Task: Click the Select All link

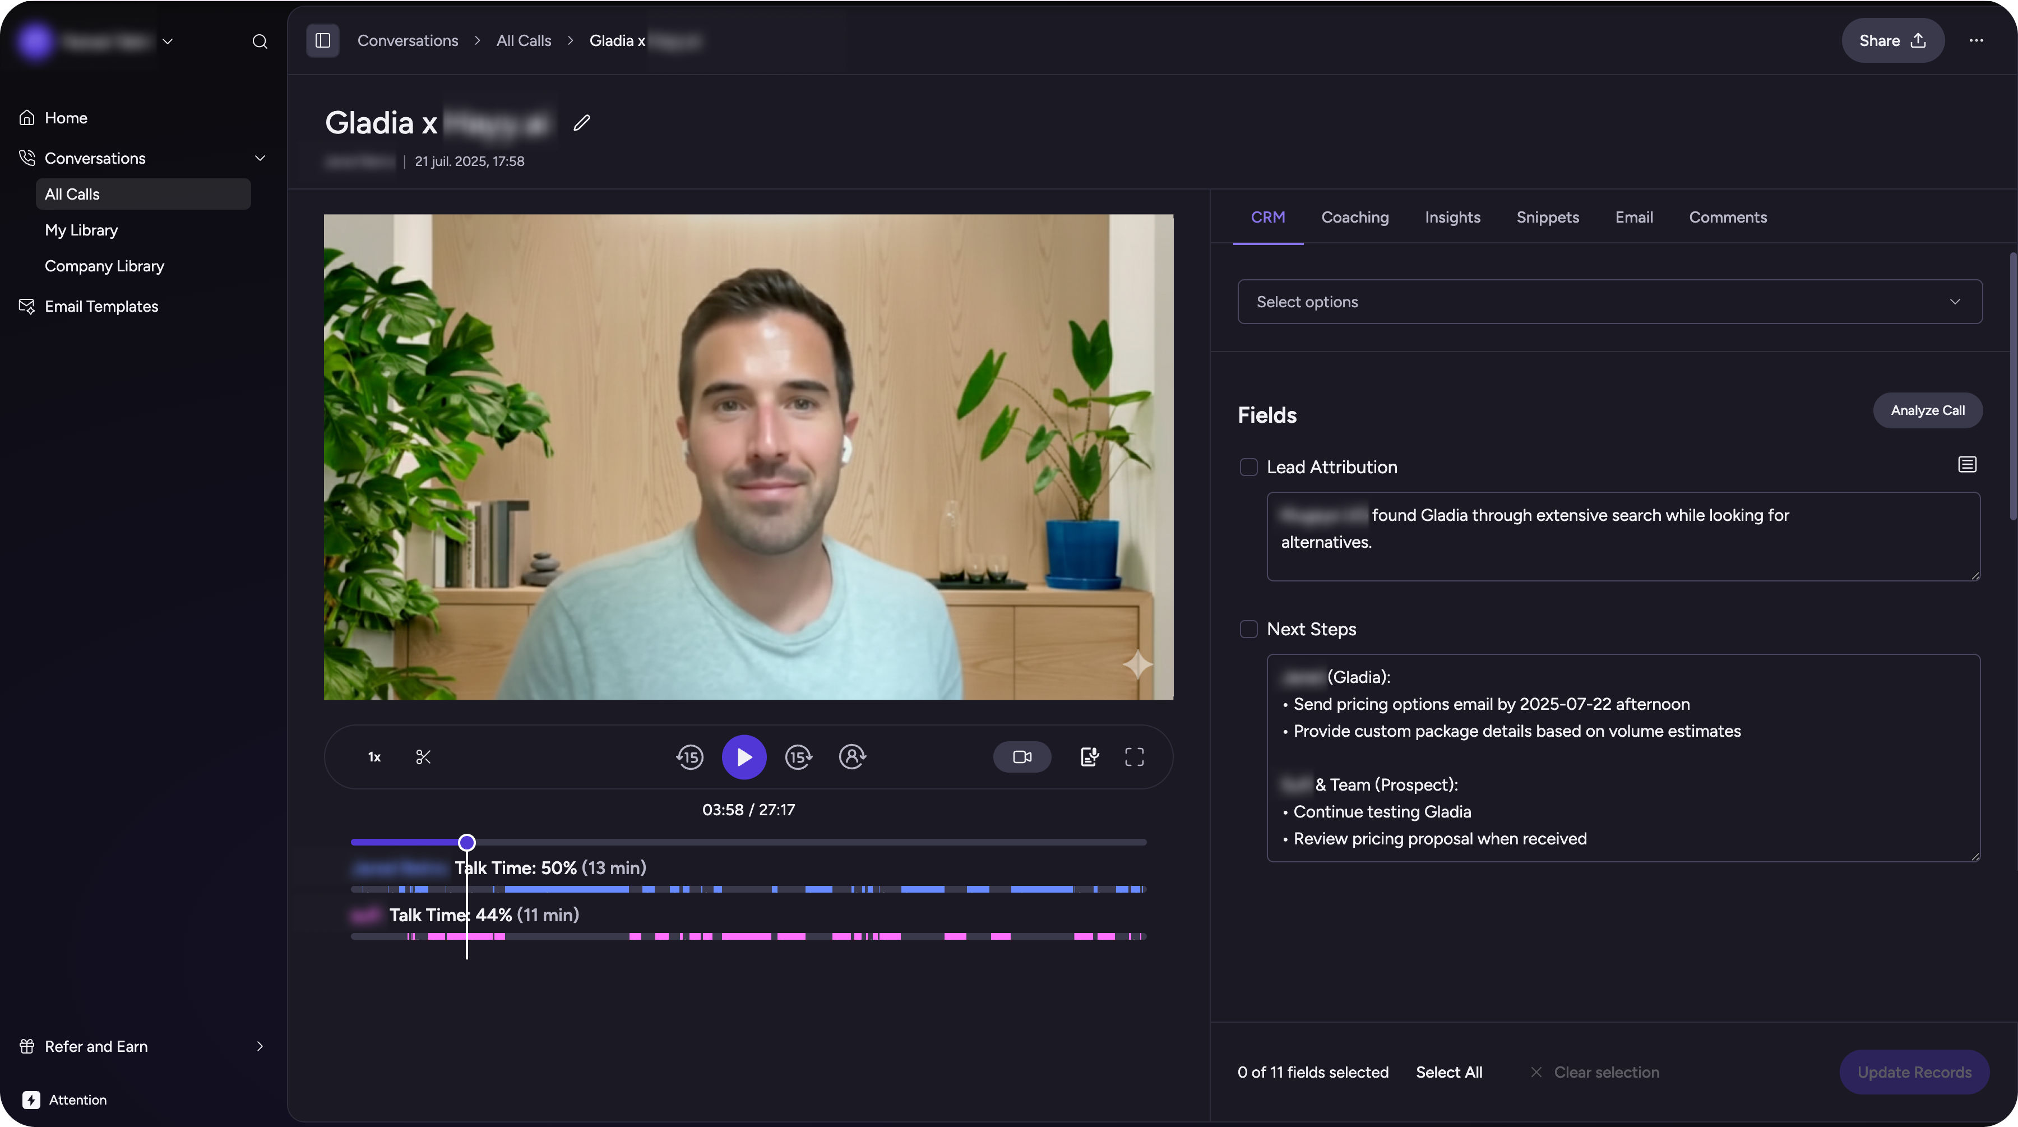Action: [1448, 1072]
